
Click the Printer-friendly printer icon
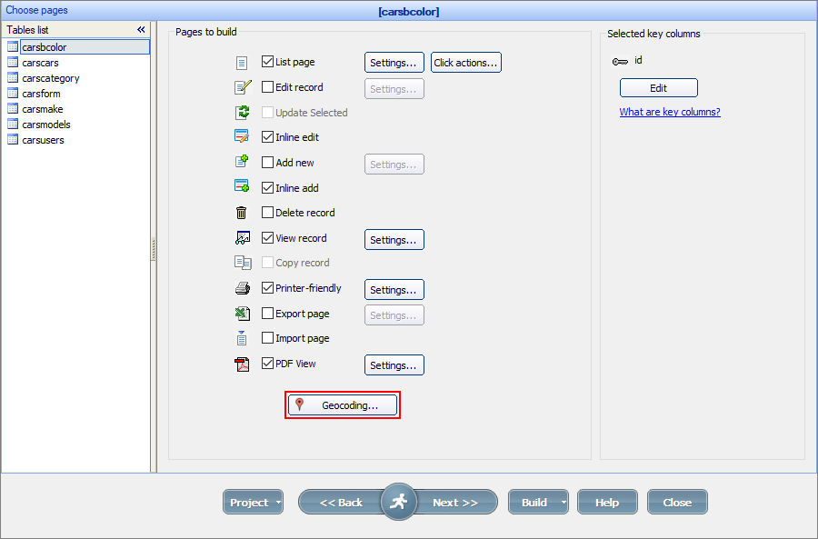pyautogui.click(x=242, y=289)
